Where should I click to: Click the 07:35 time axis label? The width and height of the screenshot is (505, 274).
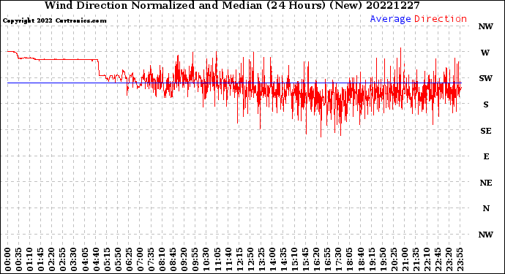(x=151, y=259)
